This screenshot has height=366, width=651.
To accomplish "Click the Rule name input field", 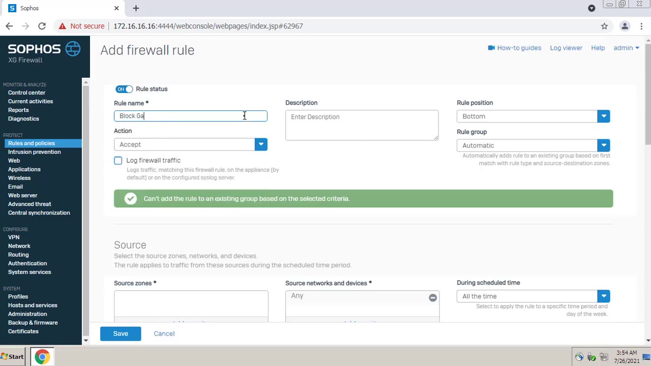I will [x=191, y=116].
